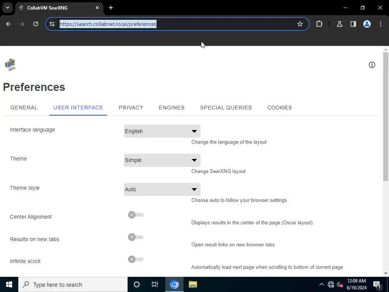Open site information icon in address bar
Image resolution: width=389 pixels, height=292 pixels.
pyautogui.click(x=52, y=24)
